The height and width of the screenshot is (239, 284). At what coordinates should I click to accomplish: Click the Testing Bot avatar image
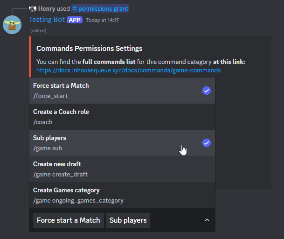point(12,25)
